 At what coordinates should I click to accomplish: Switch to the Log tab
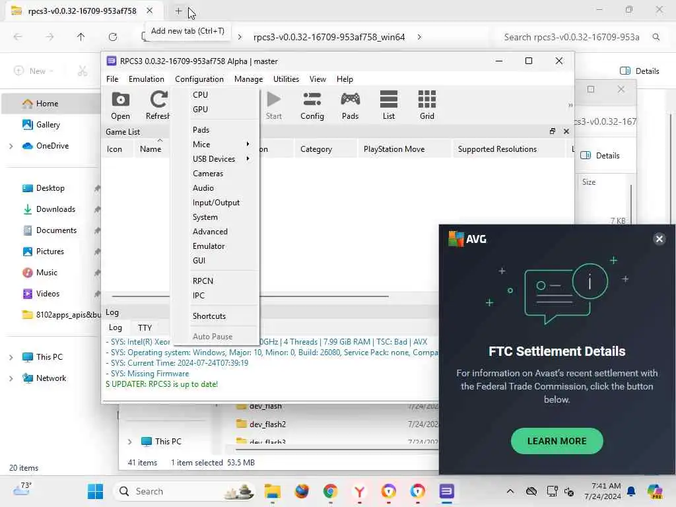(115, 327)
